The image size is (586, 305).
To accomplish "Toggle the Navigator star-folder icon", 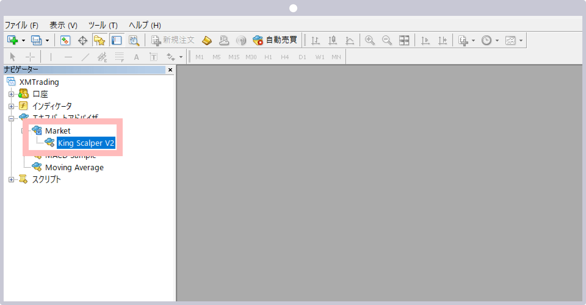I will [x=99, y=40].
